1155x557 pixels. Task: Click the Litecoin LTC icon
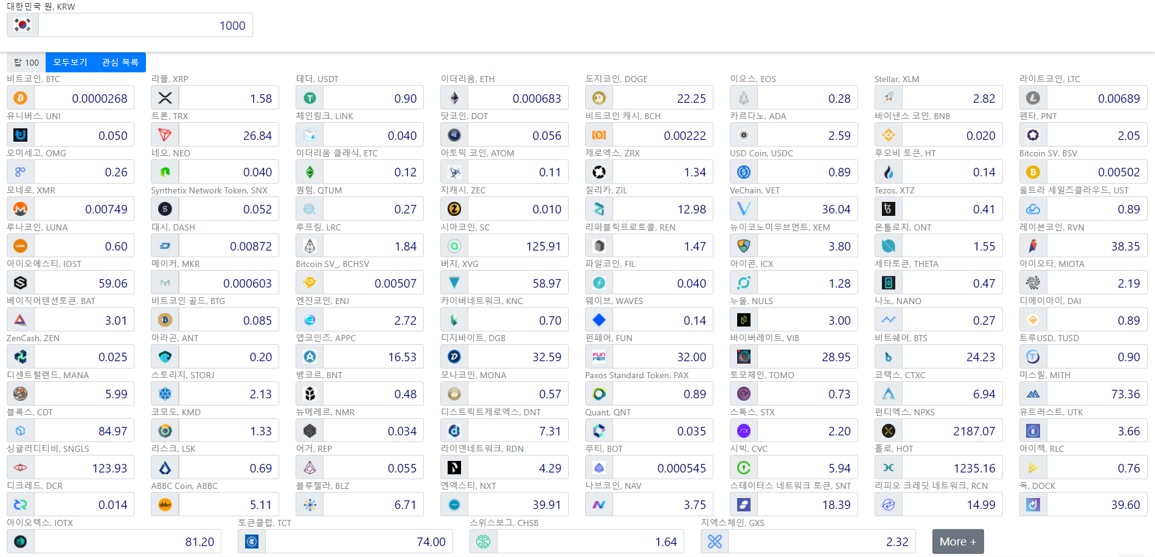1033,99
